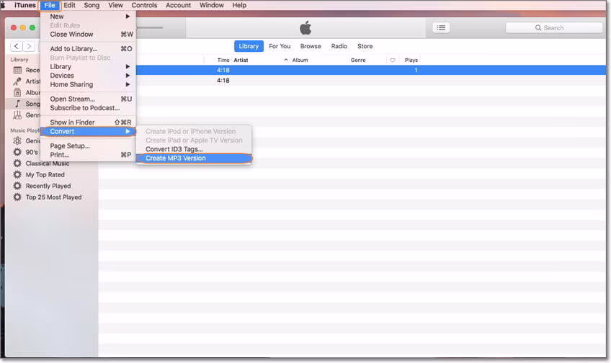611x363 pixels.
Task: Expand the Library submenu in File menu
Action: click(x=88, y=66)
